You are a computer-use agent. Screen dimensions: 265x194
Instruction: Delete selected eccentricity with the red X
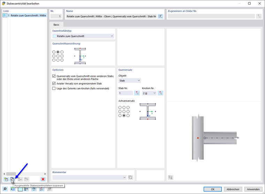43,179
